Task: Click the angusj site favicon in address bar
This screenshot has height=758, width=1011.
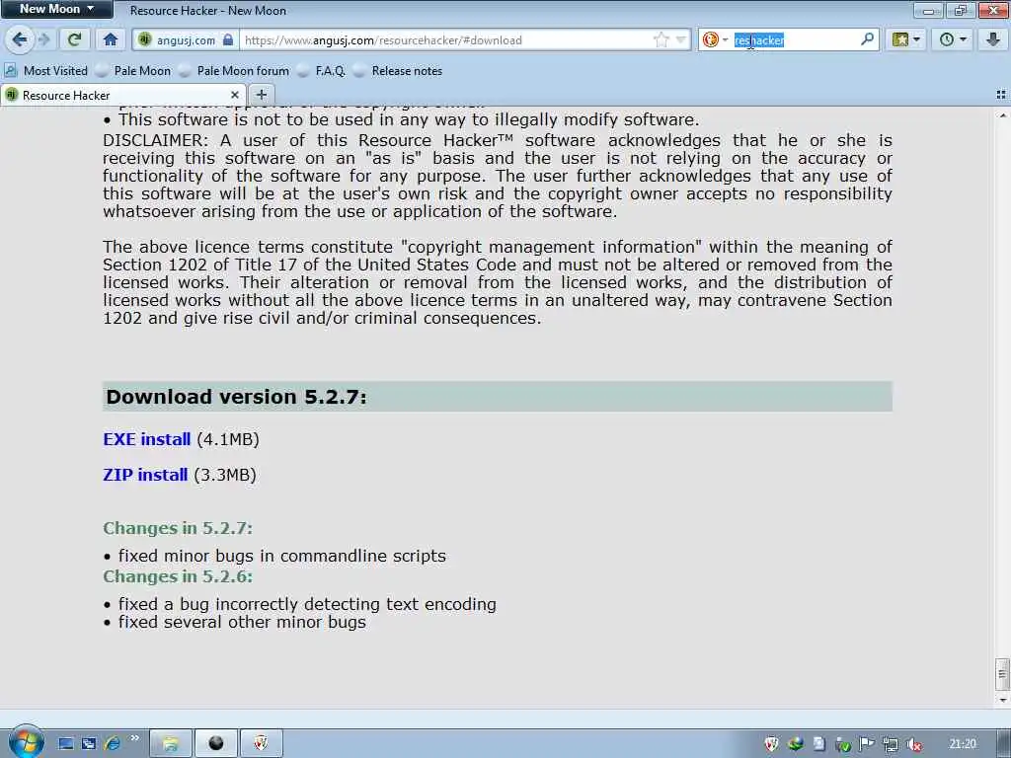Action: (144, 39)
